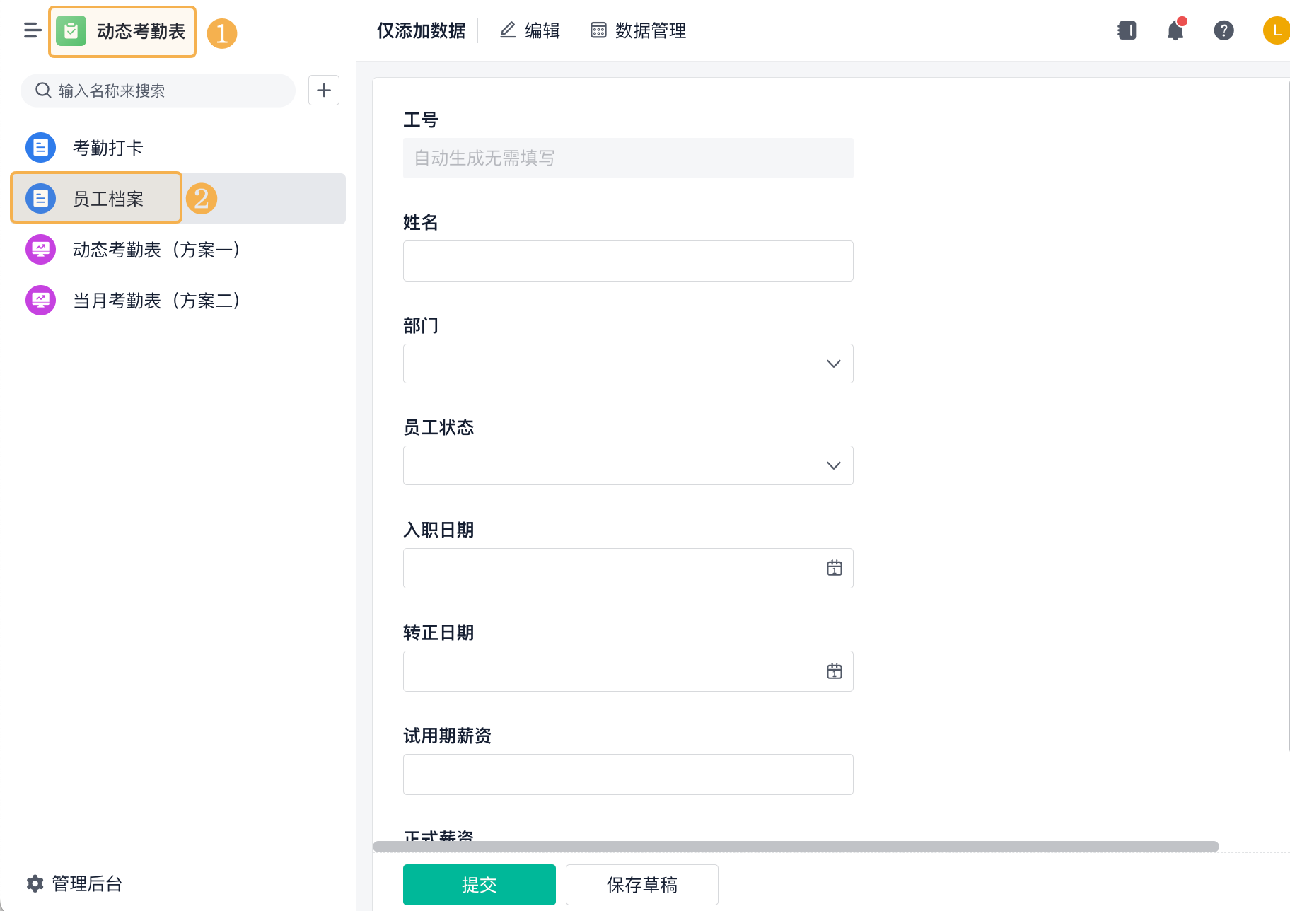This screenshot has height=911, width=1290.
Task: Click the plus button to add new item
Action: click(x=324, y=91)
